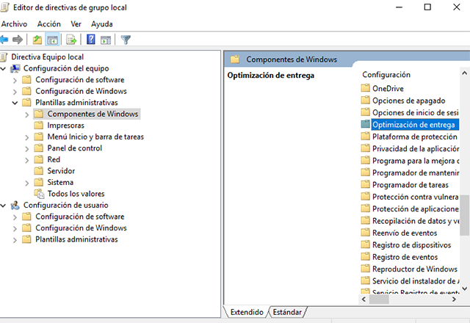Open the Acción menu
470x323 pixels.
click(48, 23)
